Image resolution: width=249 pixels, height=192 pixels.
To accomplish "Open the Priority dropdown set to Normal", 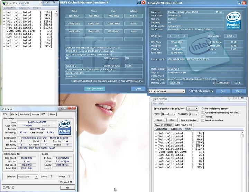I will point(169,114).
